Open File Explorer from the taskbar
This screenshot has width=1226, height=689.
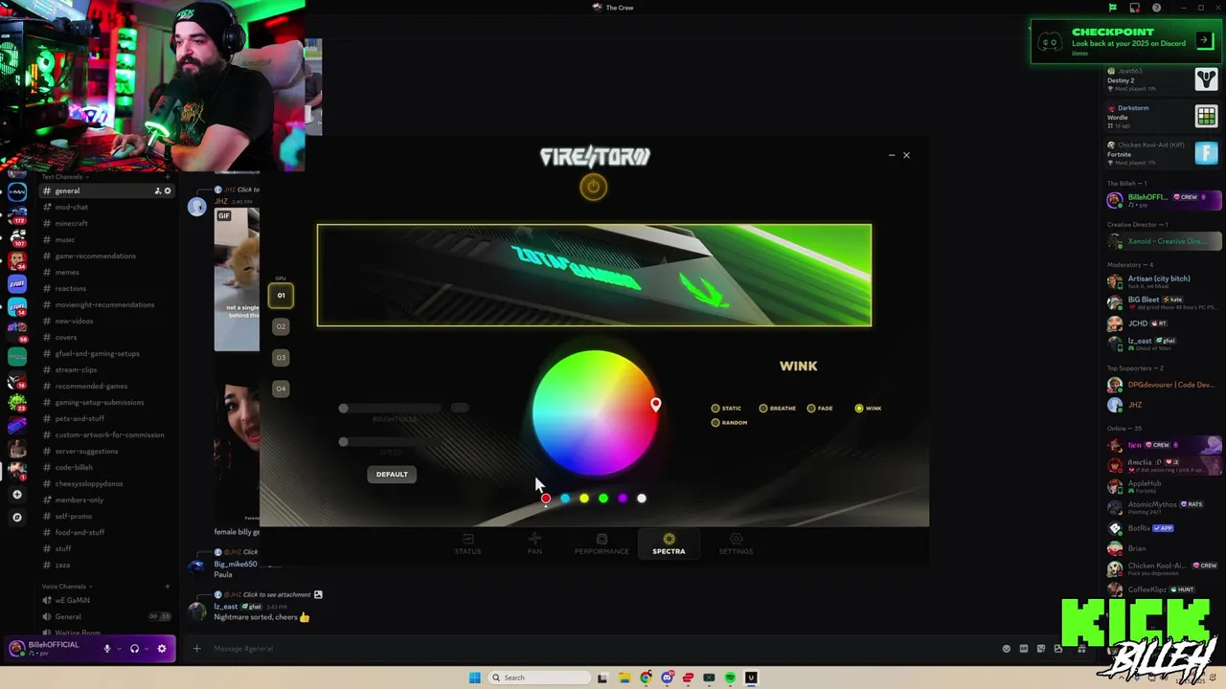(x=624, y=678)
